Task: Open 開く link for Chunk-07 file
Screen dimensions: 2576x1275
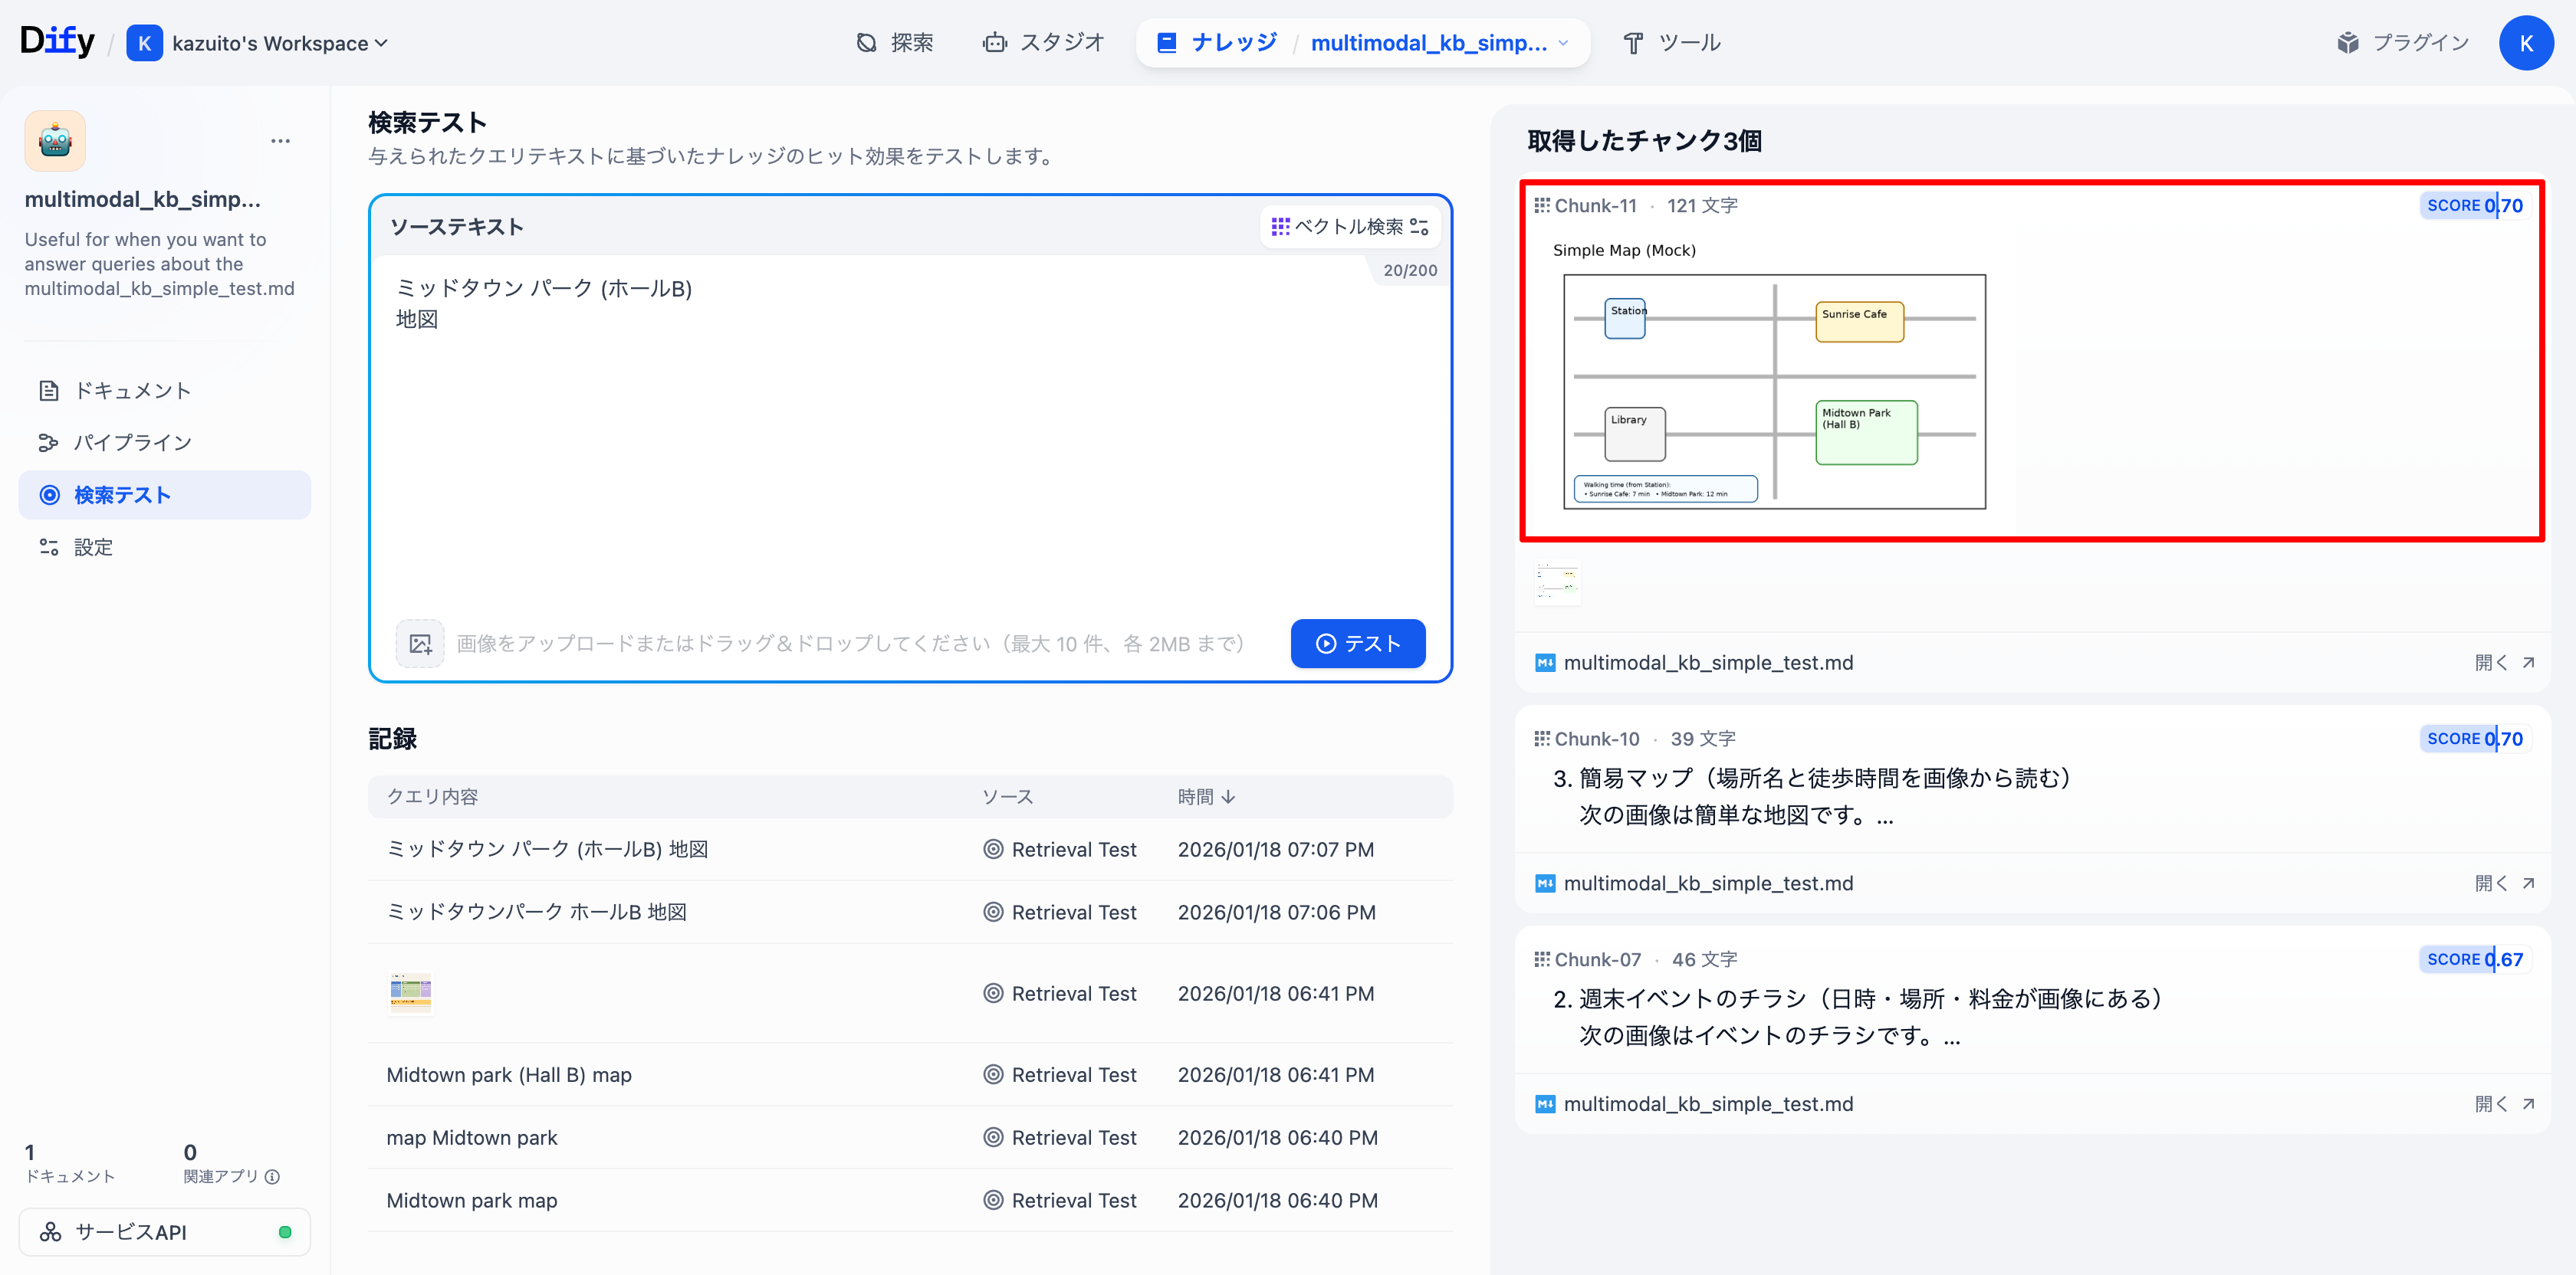Action: (x=2504, y=1104)
